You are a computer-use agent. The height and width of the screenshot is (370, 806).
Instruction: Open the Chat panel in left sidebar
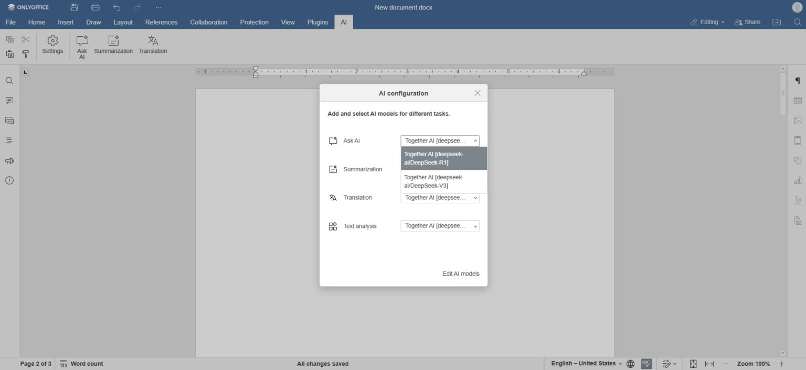(9, 121)
